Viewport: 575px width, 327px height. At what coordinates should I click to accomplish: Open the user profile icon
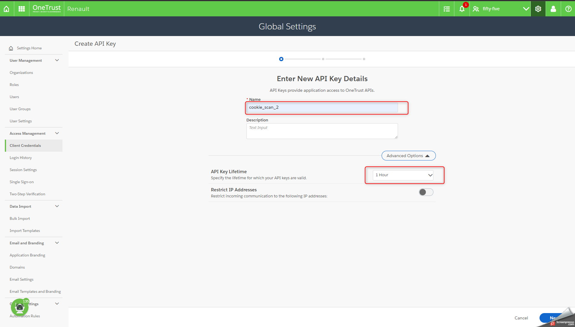553,9
